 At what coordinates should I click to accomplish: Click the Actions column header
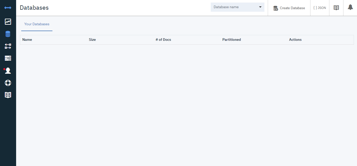tap(295, 40)
